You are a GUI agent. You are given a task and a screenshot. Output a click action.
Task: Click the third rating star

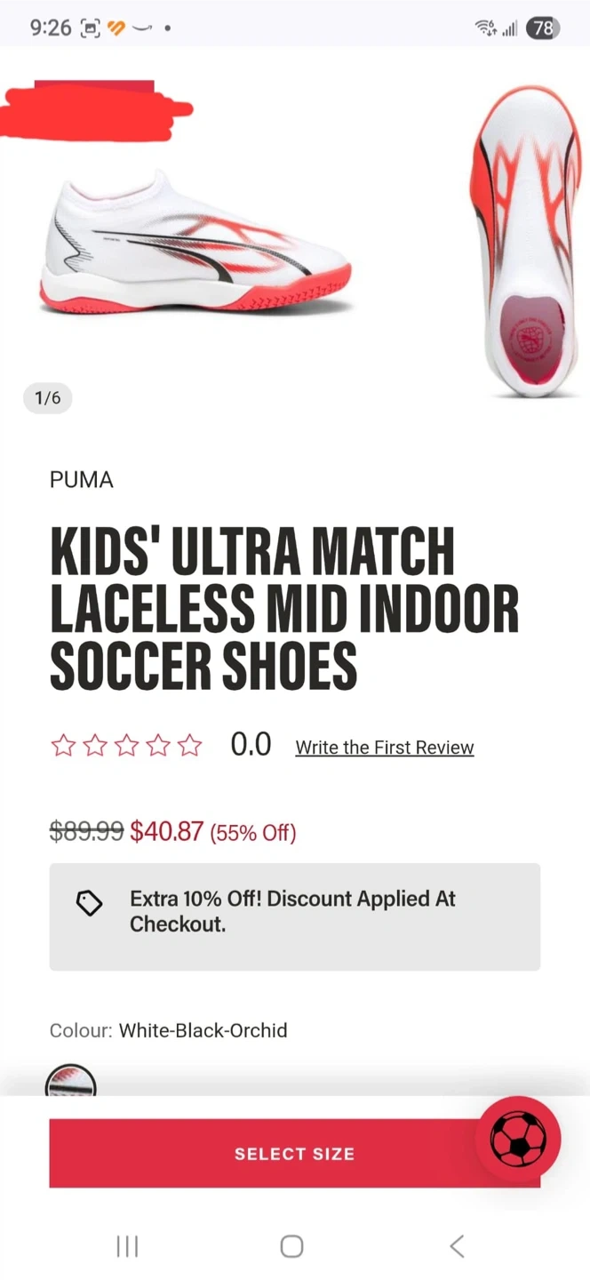[126, 745]
